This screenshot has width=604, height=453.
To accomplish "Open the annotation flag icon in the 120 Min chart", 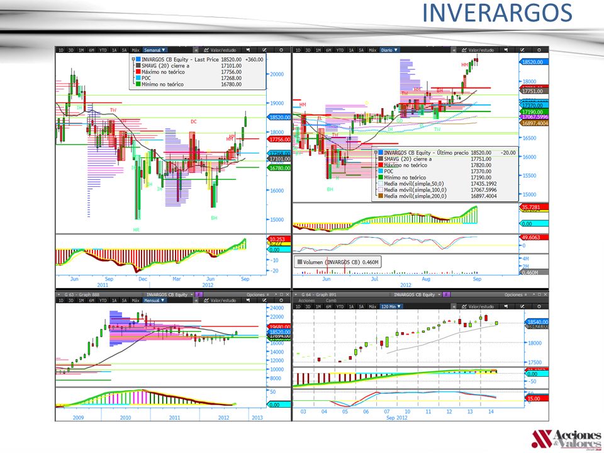I will (506, 306).
